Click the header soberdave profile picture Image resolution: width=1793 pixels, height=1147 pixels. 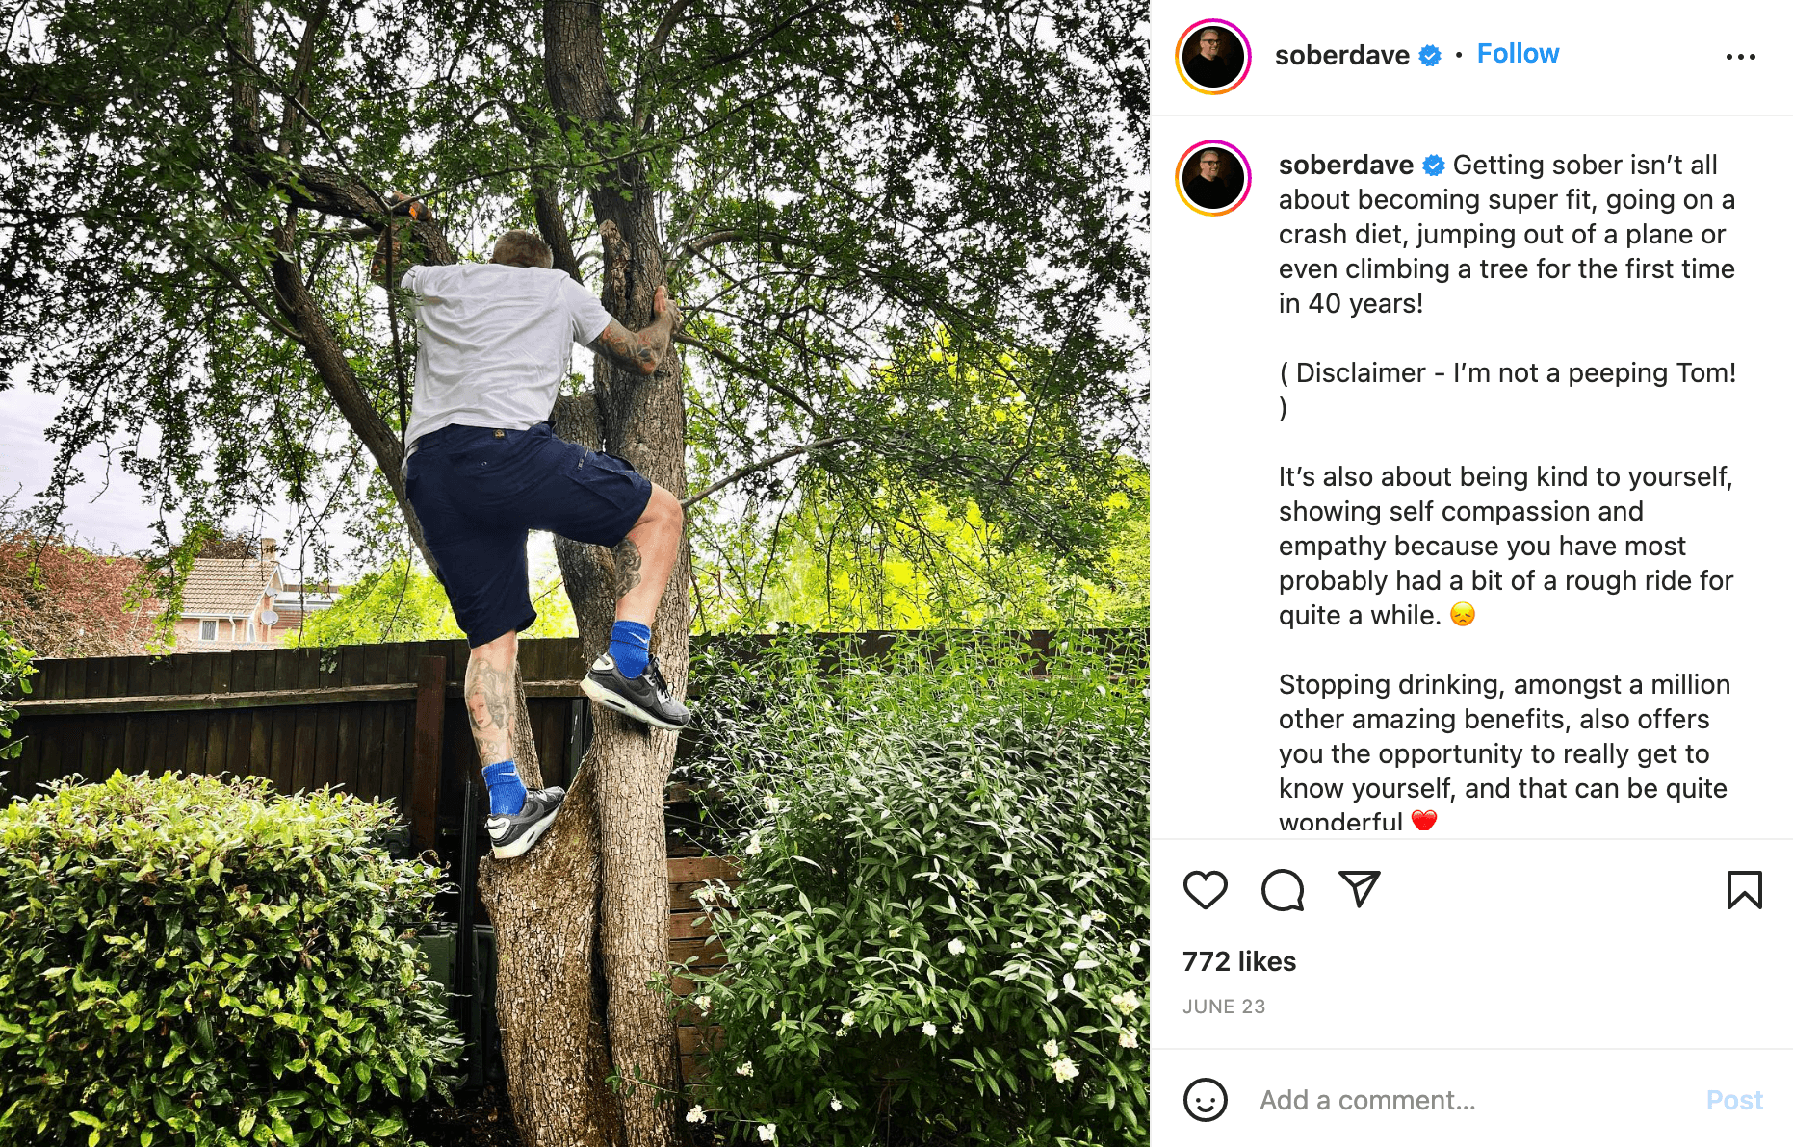tap(1213, 57)
